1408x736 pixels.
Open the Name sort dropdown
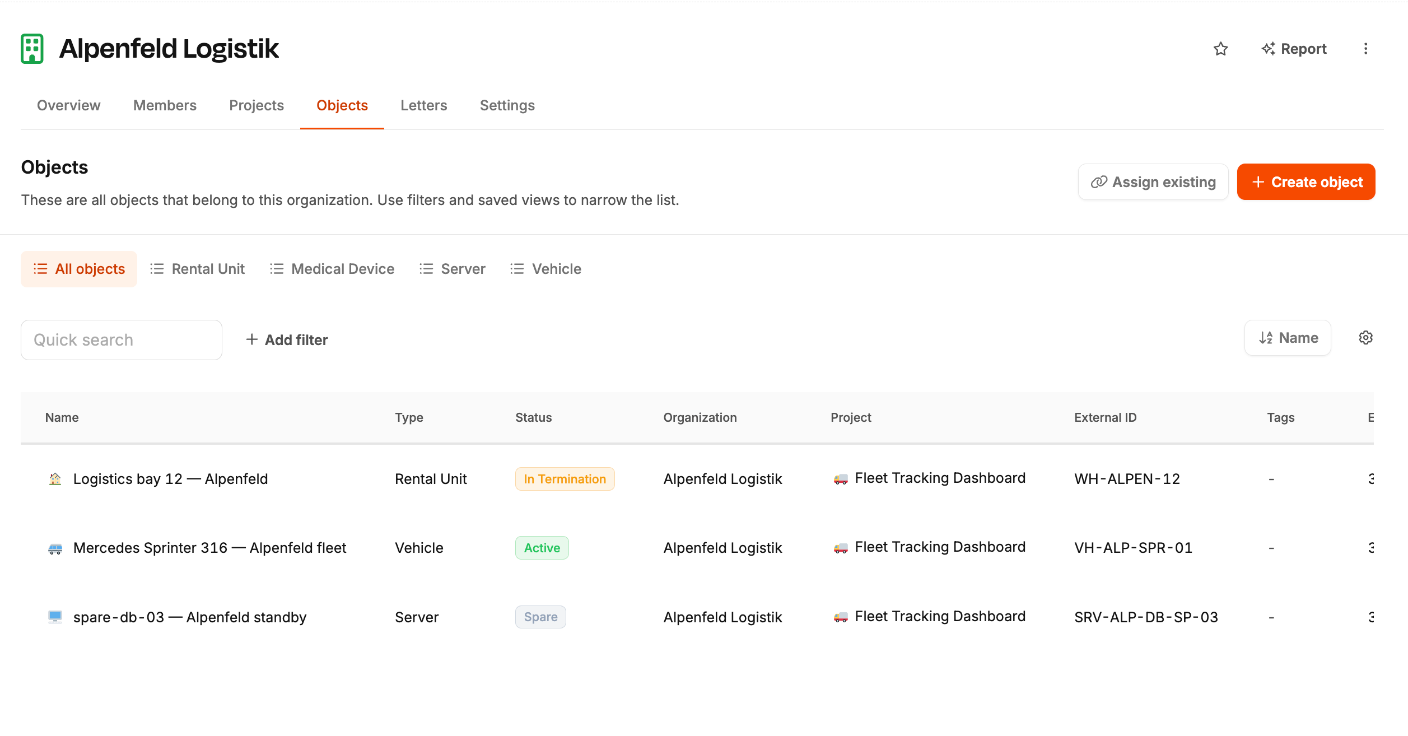[x=1288, y=338]
